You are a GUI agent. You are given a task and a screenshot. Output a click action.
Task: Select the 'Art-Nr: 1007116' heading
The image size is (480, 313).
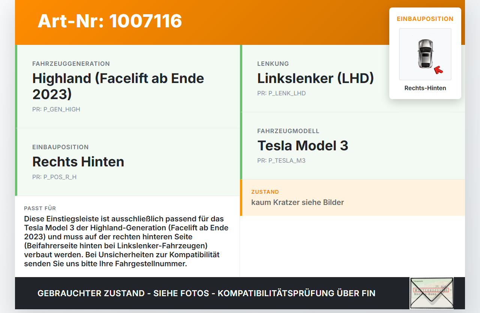(x=110, y=21)
